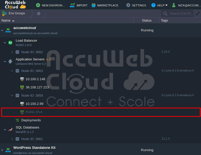Sort environments by the Name column header
Screen dimensions: 201x155
tap(6, 21)
